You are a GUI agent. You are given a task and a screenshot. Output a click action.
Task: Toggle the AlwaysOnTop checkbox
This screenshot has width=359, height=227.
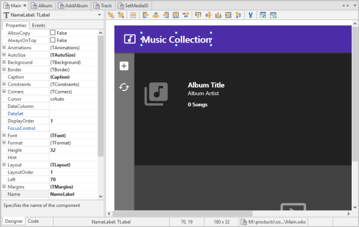pos(53,40)
